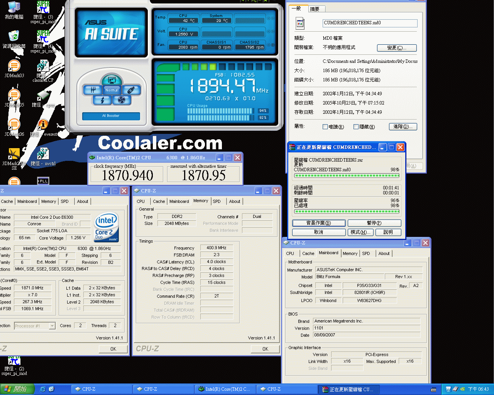494x395 pixels.
Task: Open Memory tab in left CPU-Z window
Action: (49, 201)
